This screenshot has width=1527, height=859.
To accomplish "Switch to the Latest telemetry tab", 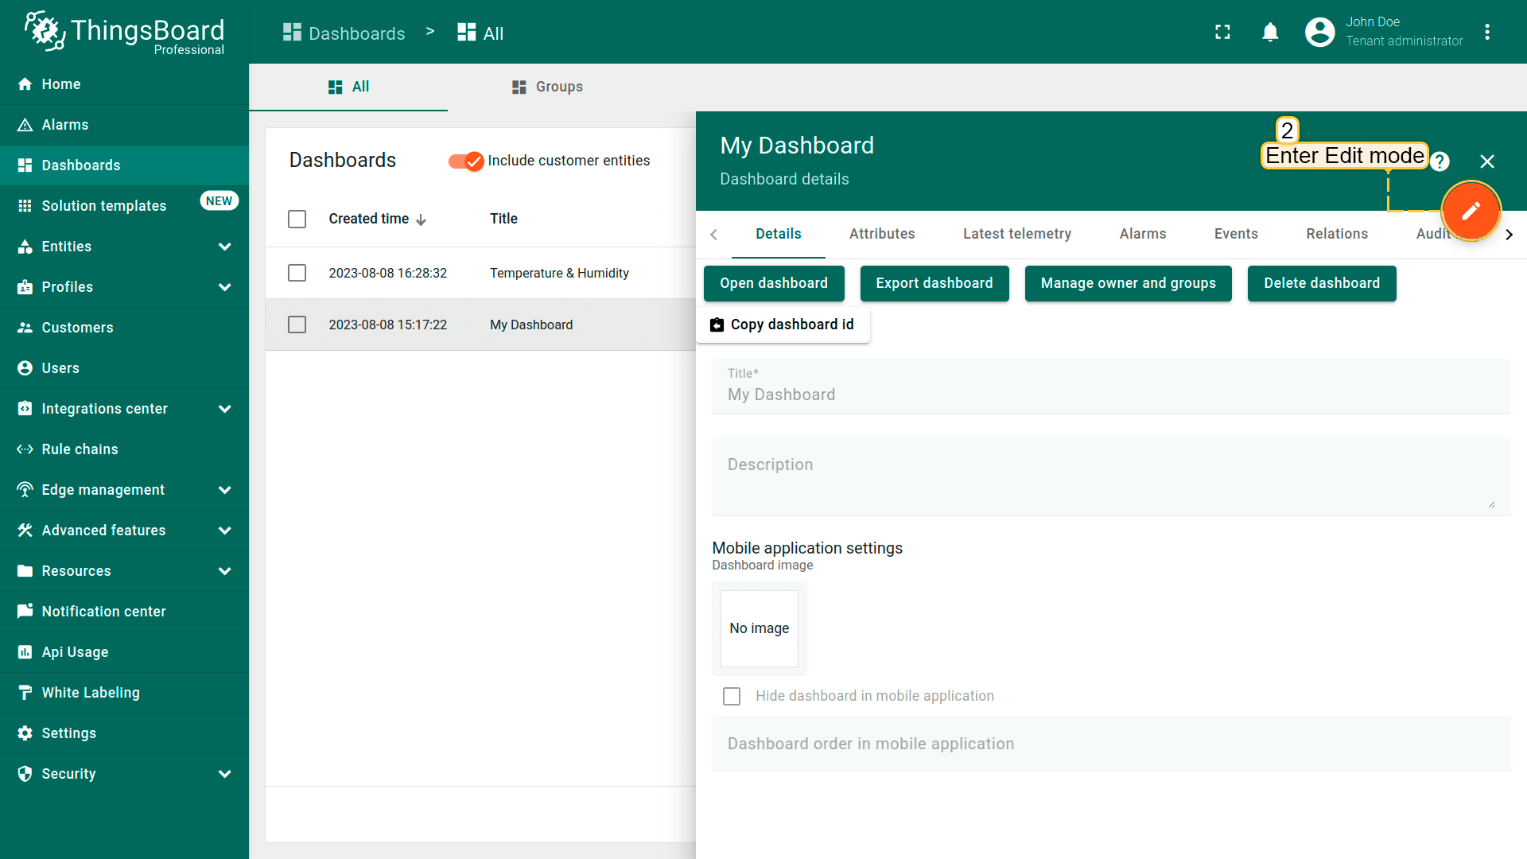I will pyautogui.click(x=1016, y=234).
